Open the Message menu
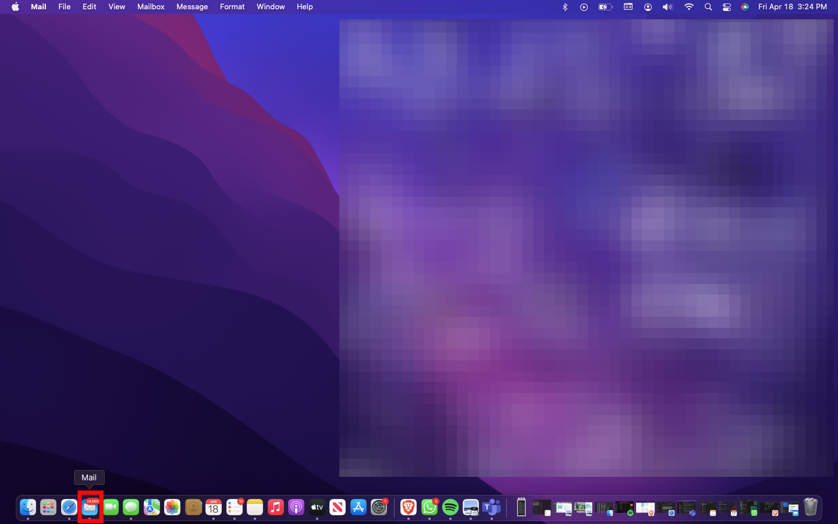Viewport: 838px width, 524px height. (x=192, y=7)
